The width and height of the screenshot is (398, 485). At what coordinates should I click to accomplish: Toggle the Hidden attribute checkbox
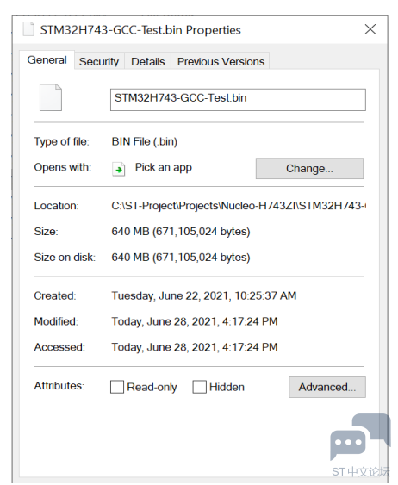(199, 387)
